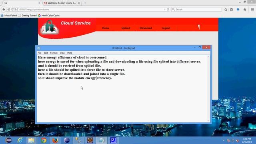
Task: Open the View menu in Notepad
Action: [62, 53]
